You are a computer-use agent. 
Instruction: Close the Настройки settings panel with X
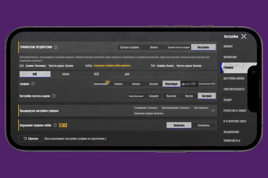click(244, 36)
